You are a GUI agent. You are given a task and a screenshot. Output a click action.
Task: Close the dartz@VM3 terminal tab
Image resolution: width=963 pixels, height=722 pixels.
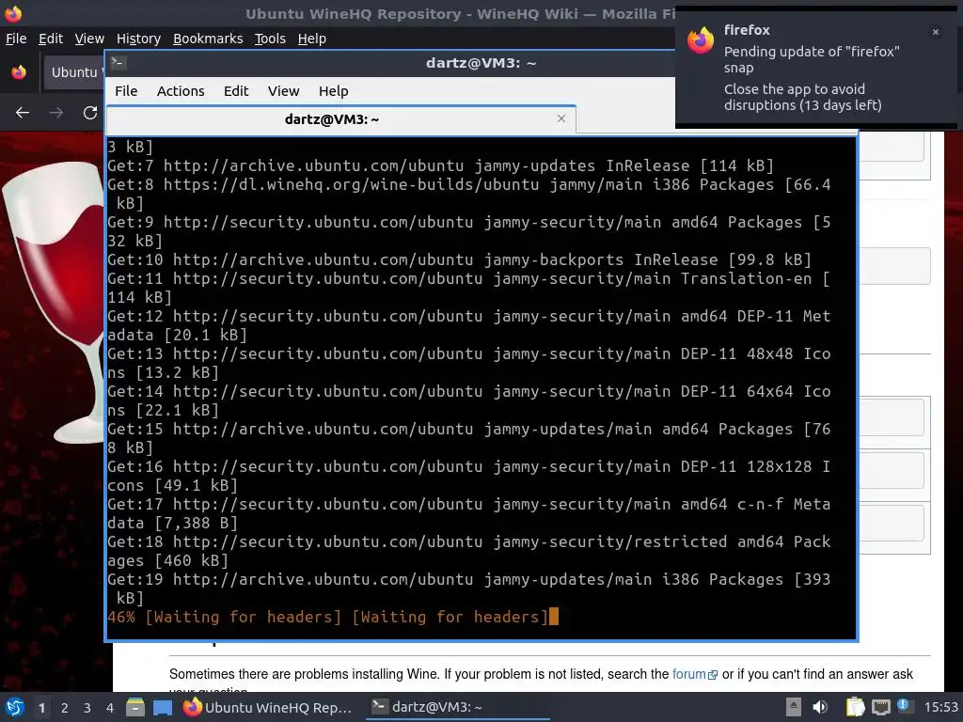pos(560,118)
